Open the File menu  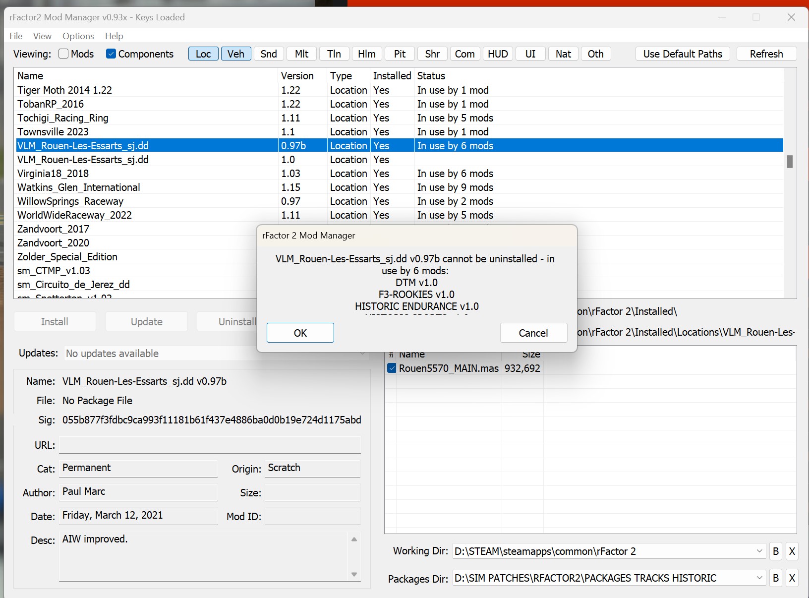16,36
